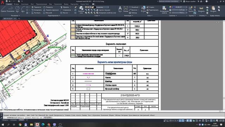Image resolution: width=225 pixels, height=127 pixels.
Task: Add a new drawing tab with plus
Action: pos(19,19)
